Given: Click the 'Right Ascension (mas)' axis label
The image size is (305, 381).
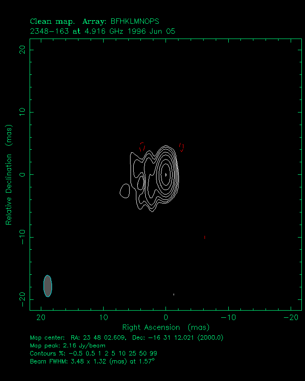Looking at the screenshot, I should coord(166,327).
